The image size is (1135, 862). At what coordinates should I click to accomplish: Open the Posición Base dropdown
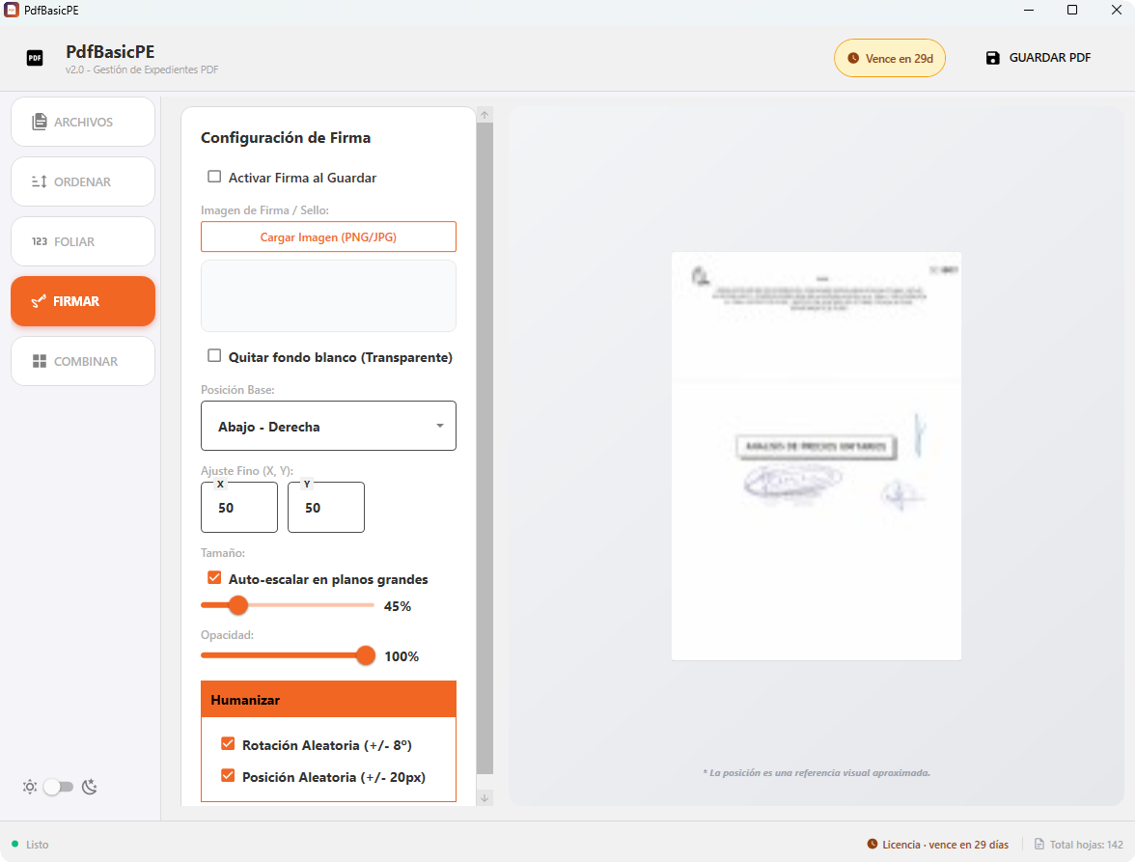point(328,426)
